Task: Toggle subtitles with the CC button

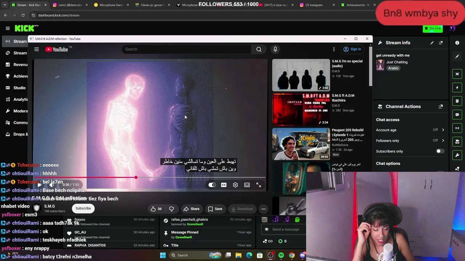Action: 224,185
